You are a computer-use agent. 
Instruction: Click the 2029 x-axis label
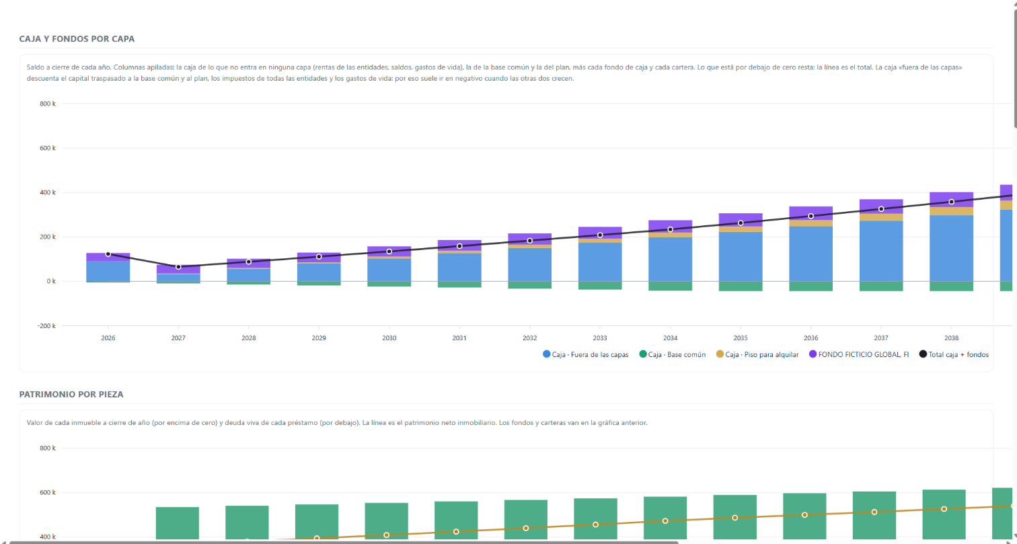[x=319, y=338]
